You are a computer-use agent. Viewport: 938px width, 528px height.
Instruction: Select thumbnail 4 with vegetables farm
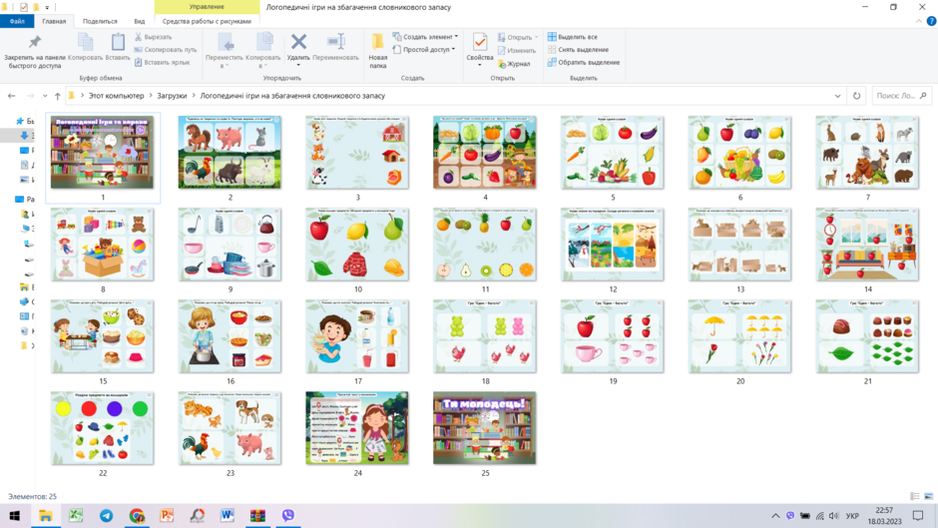coord(485,158)
